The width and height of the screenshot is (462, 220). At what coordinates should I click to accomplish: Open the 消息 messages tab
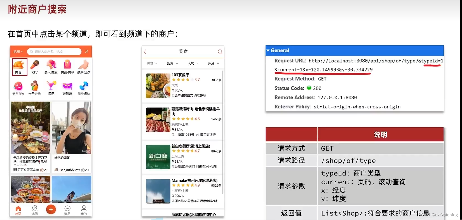(x=67, y=210)
